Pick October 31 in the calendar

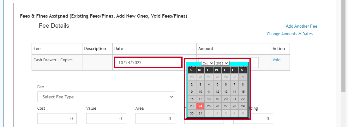[200, 113]
